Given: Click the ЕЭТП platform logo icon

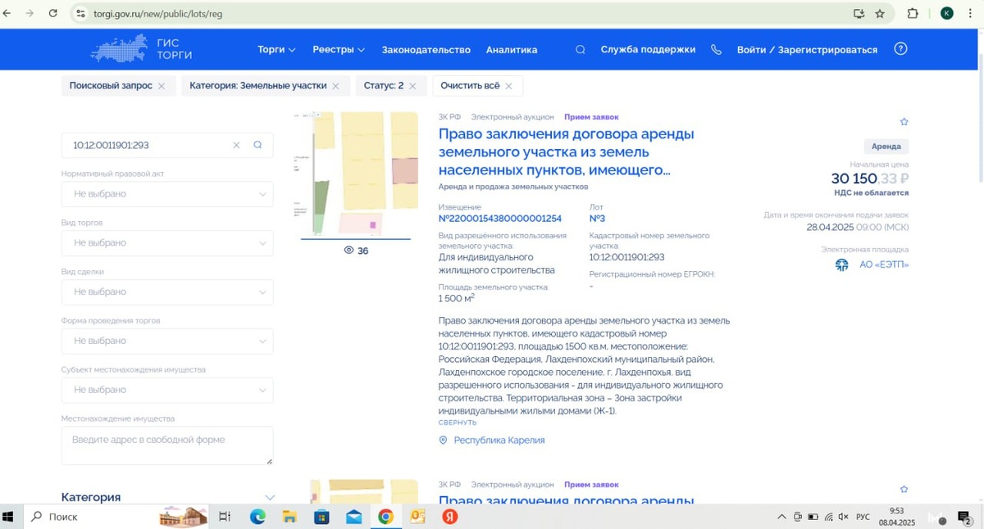Looking at the screenshot, I should (x=842, y=265).
